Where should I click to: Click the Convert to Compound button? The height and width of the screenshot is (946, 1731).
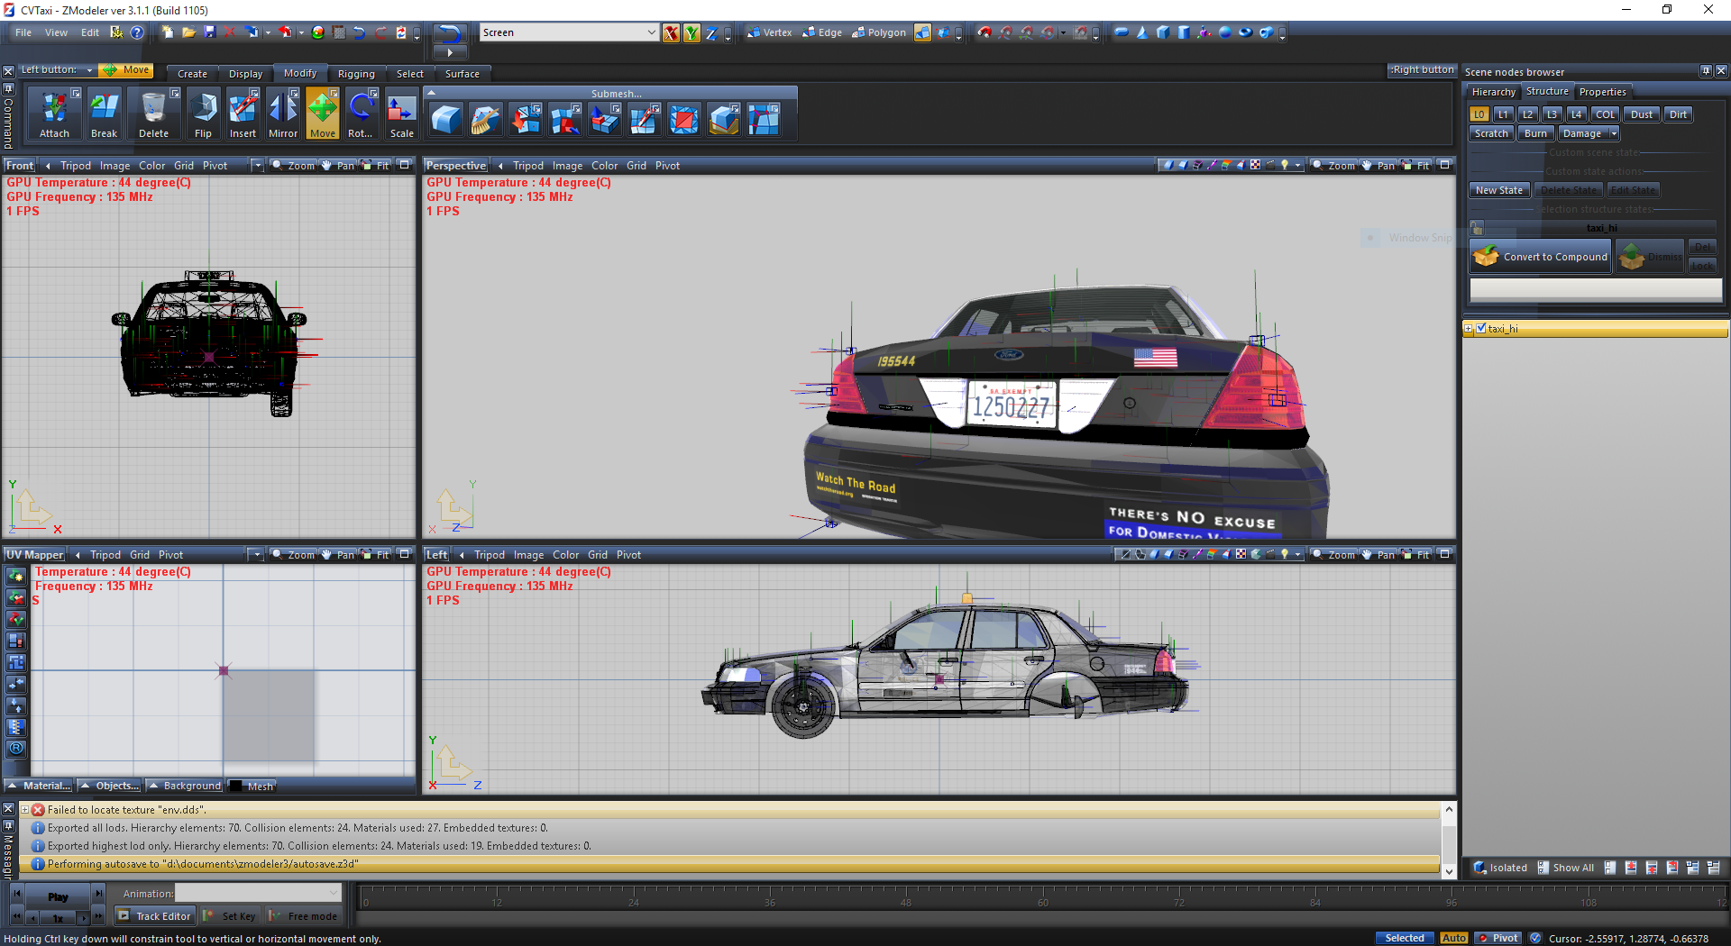pyautogui.click(x=1542, y=257)
